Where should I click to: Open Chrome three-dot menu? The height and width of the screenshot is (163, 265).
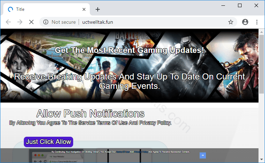(x=257, y=22)
